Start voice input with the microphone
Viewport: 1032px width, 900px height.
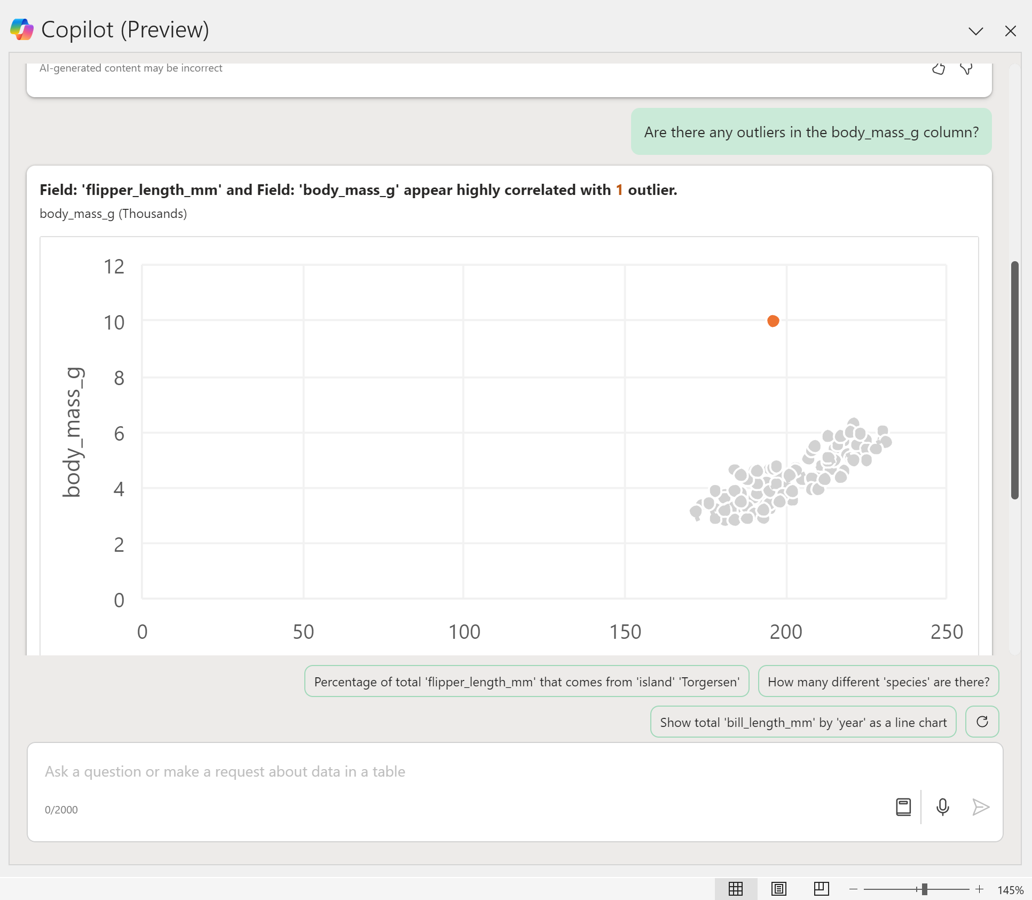[942, 807]
